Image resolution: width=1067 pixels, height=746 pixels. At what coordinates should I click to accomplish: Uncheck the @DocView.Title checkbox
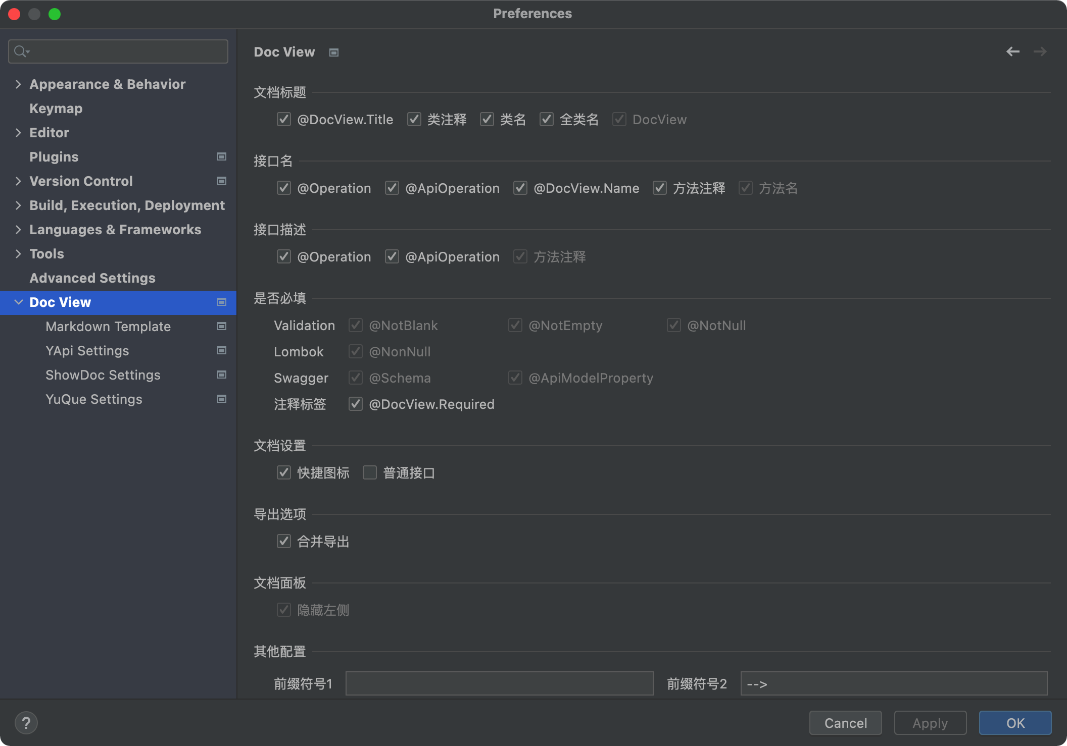click(x=284, y=119)
